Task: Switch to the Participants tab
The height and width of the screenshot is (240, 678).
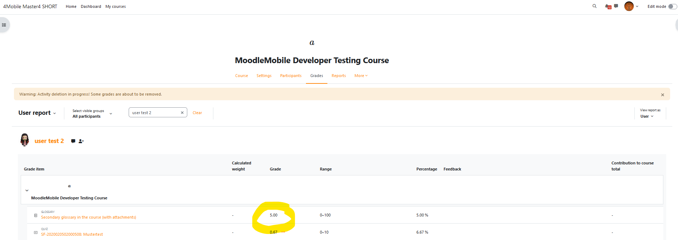Action: (291, 76)
